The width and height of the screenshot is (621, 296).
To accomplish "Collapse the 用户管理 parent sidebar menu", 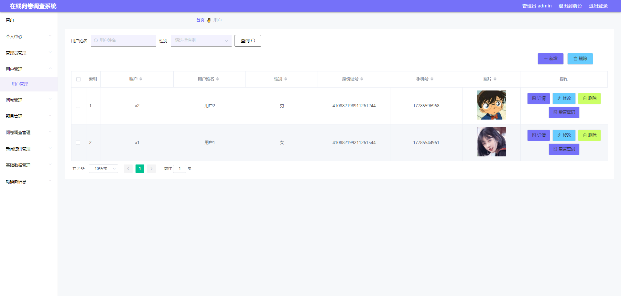I will click(29, 69).
